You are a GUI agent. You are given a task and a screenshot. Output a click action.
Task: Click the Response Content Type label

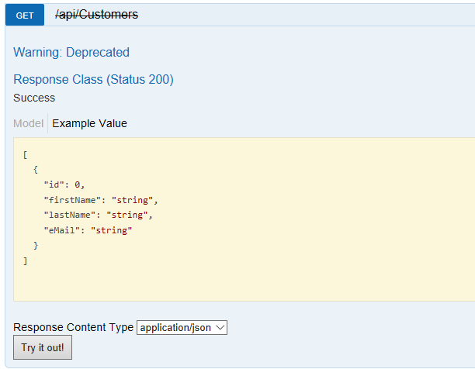click(x=73, y=328)
